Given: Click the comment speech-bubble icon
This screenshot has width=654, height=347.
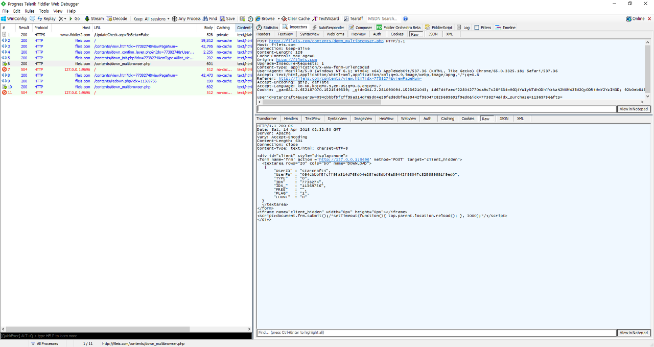Looking at the screenshot, I should [x=33, y=18].
